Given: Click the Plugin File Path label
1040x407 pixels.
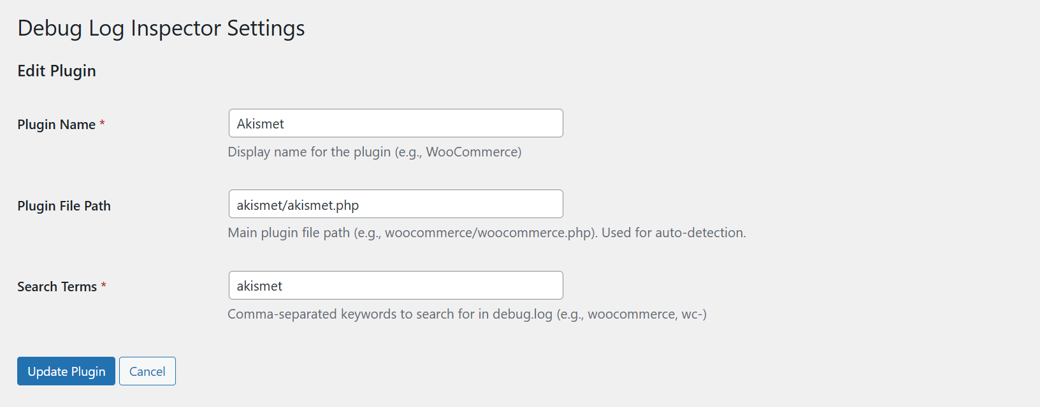Looking at the screenshot, I should (x=64, y=205).
